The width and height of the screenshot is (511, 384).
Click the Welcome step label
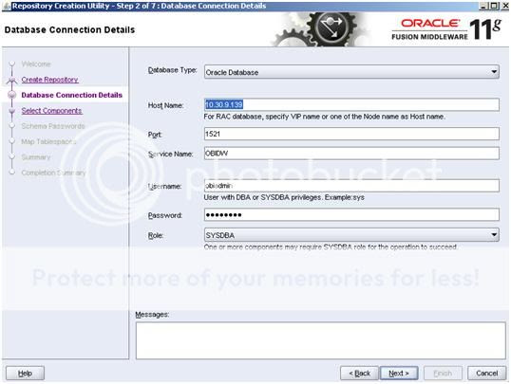36,64
